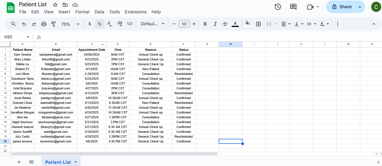382x166 pixels.
Task: Open the 75% zoom dropdown
Action: [x=70, y=24]
